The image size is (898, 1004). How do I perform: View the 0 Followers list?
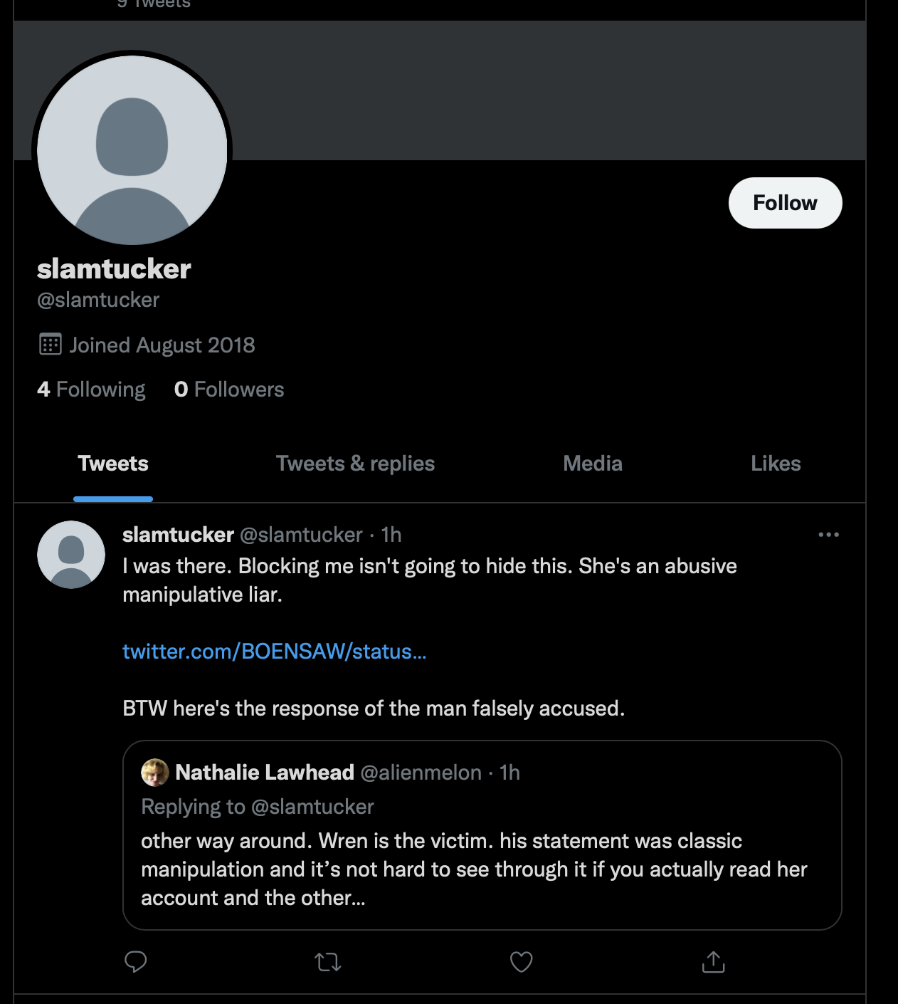pos(229,389)
